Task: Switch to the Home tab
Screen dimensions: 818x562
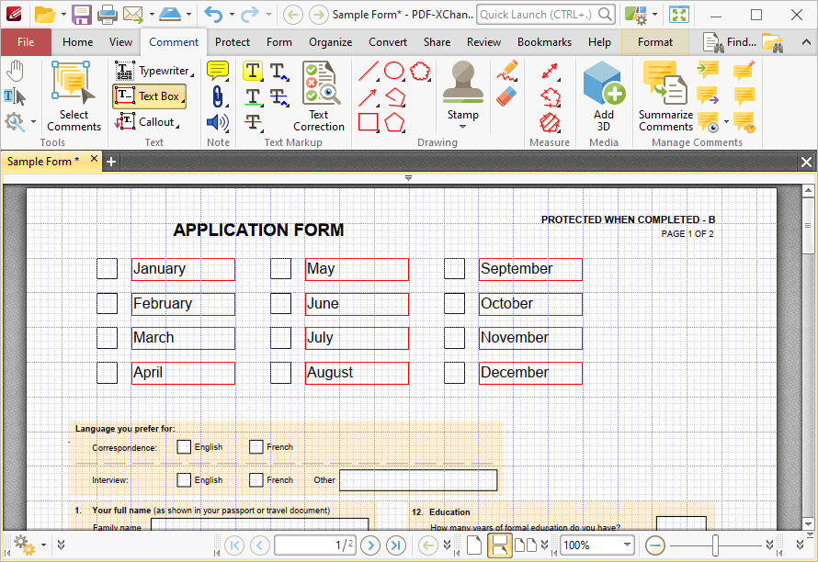Action: point(78,42)
